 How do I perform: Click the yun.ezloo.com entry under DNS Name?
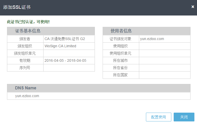point(27,96)
